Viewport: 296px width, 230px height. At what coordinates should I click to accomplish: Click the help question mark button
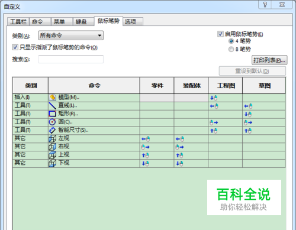point(265,5)
